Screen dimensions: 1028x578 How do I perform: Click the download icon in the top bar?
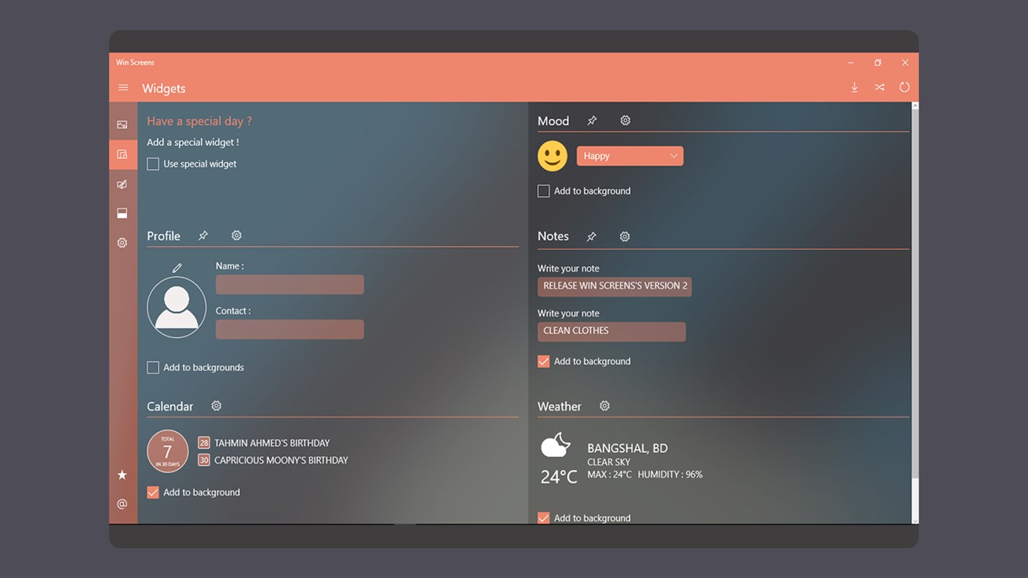(x=855, y=87)
